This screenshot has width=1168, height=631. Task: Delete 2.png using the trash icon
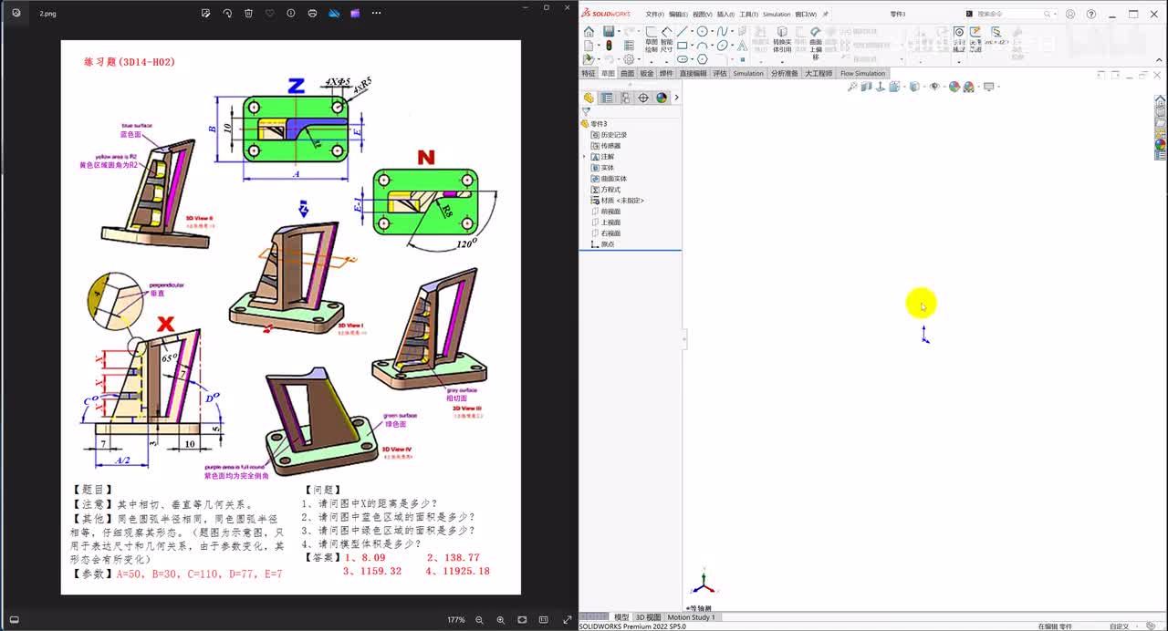tap(248, 14)
